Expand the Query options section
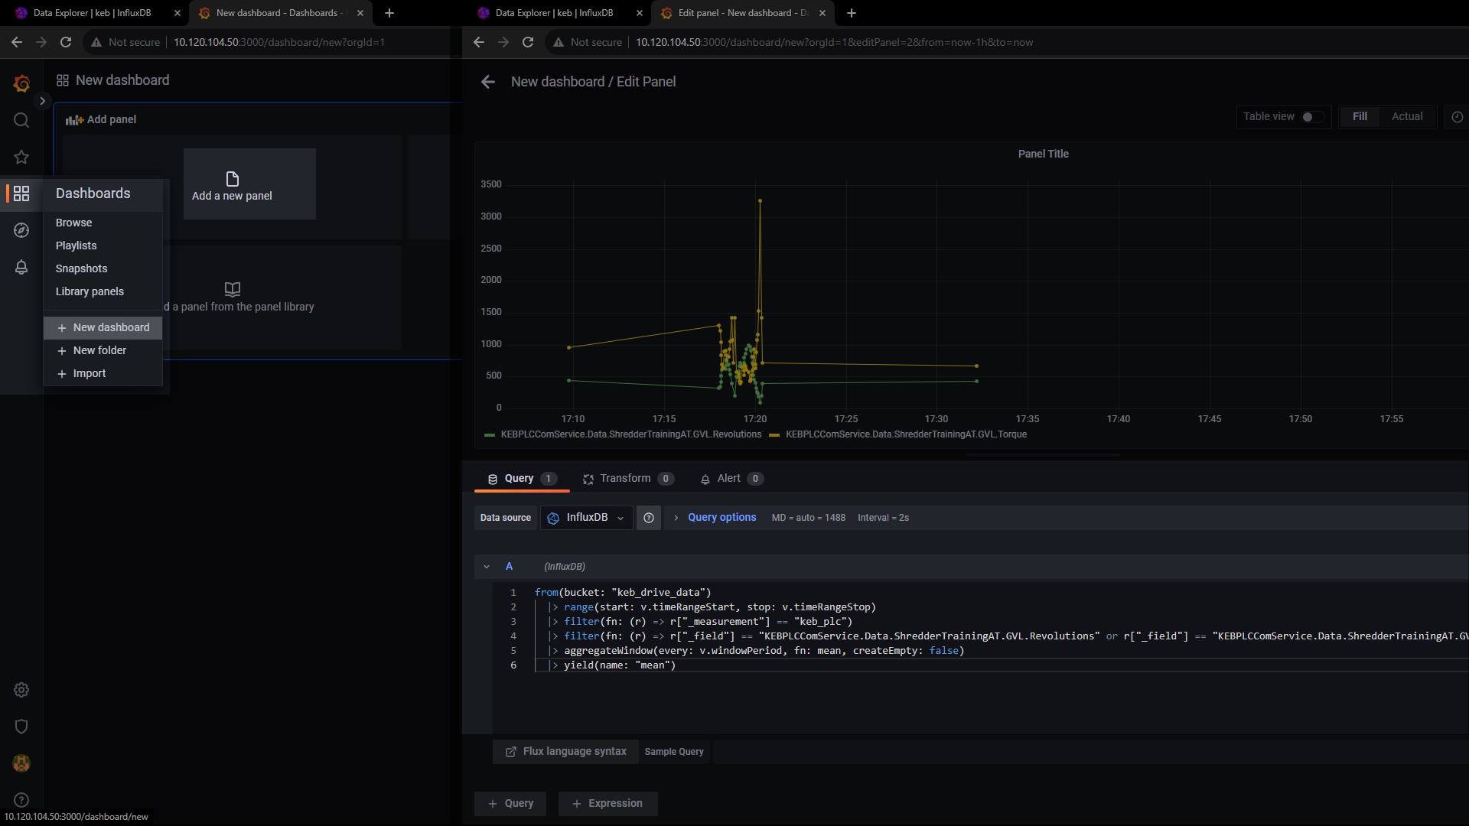The width and height of the screenshot is (1469, 826). coord(721,518)
